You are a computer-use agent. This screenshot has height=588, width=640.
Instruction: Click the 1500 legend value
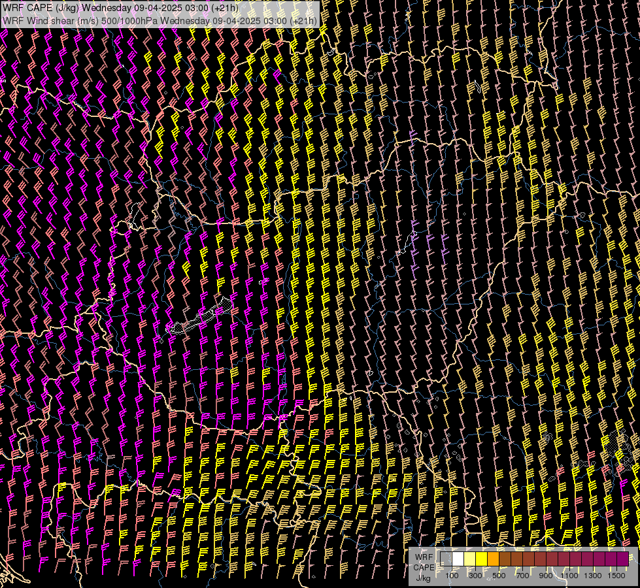click(616, 576)
